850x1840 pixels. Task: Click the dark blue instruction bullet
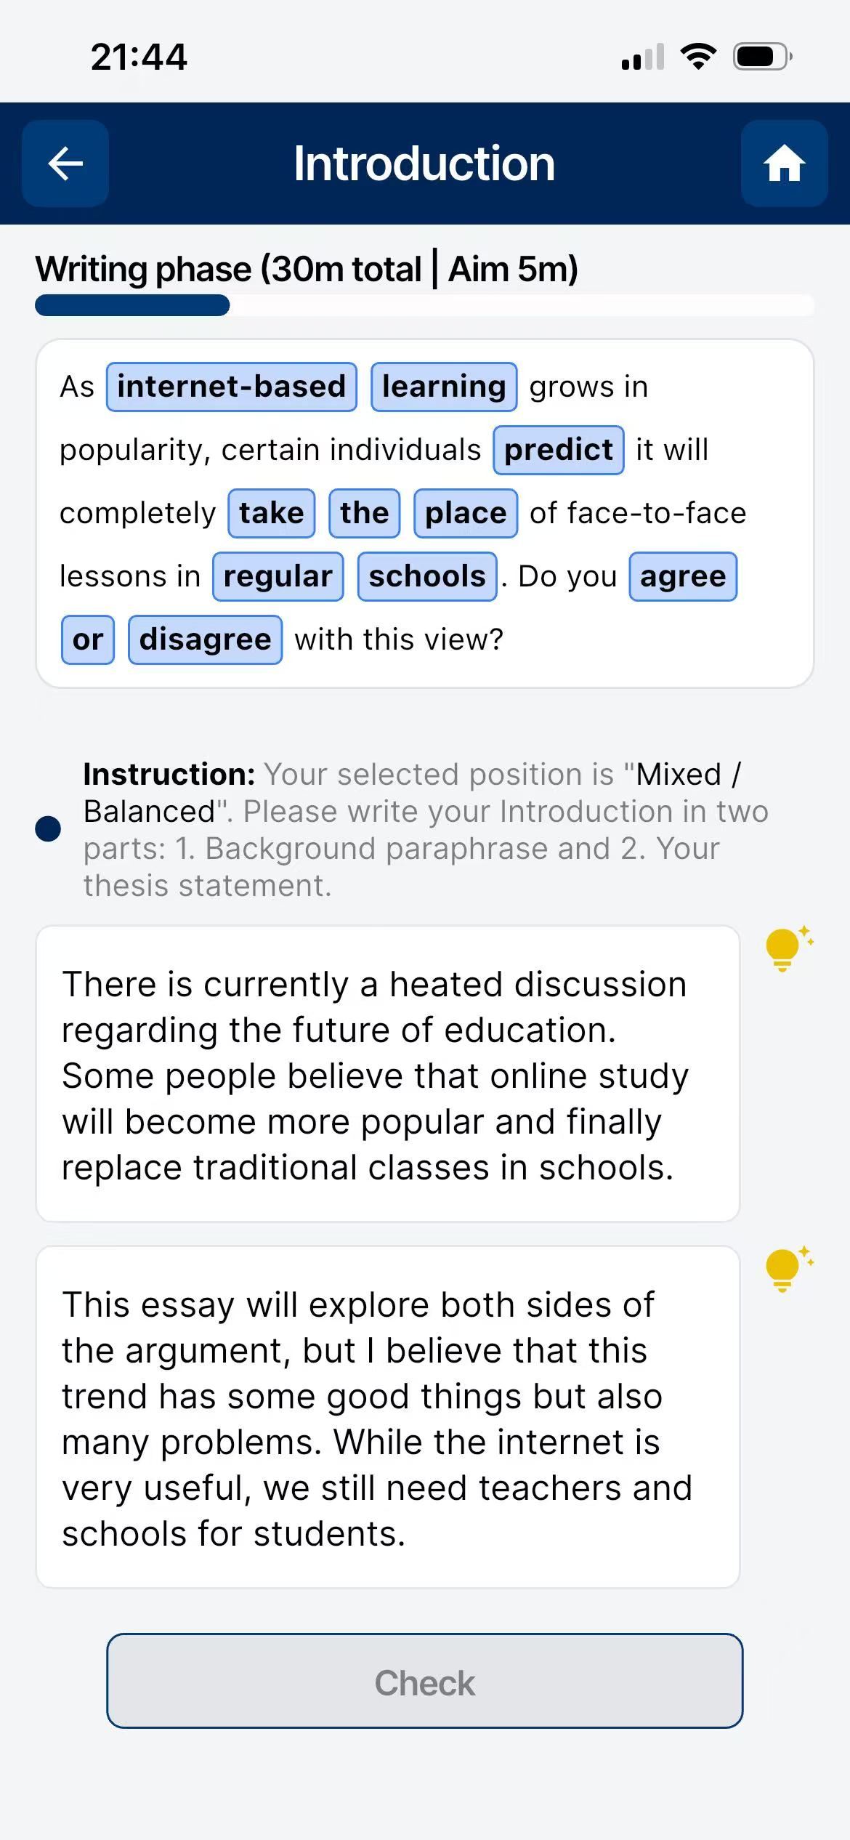(48, 829)
